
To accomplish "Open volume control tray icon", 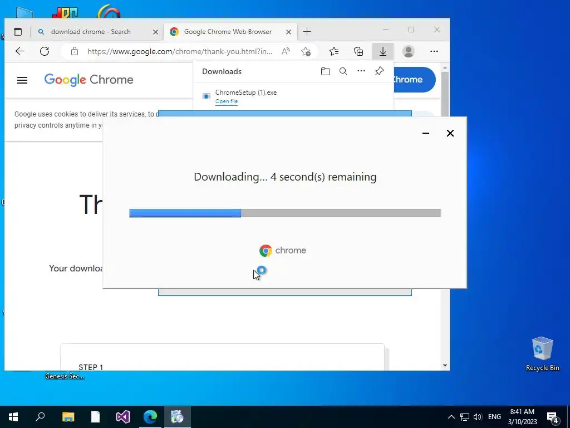I will pyautogui.click(x=477, y=417).
